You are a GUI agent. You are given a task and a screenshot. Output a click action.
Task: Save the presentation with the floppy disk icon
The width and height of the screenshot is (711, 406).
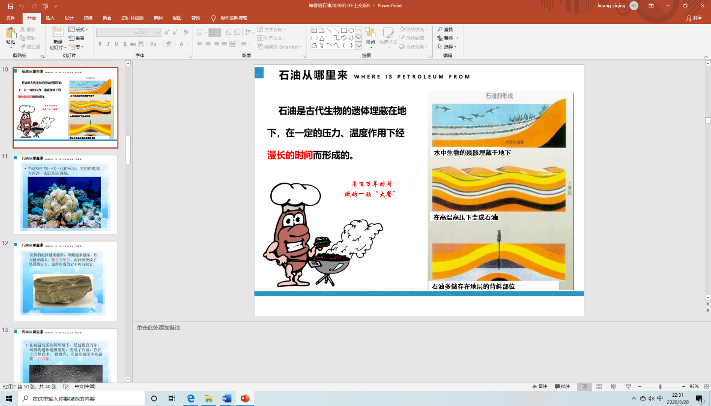10,6
